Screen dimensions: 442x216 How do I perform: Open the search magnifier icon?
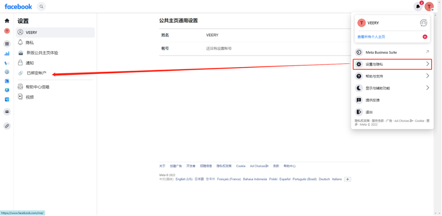tap(42, 6)
